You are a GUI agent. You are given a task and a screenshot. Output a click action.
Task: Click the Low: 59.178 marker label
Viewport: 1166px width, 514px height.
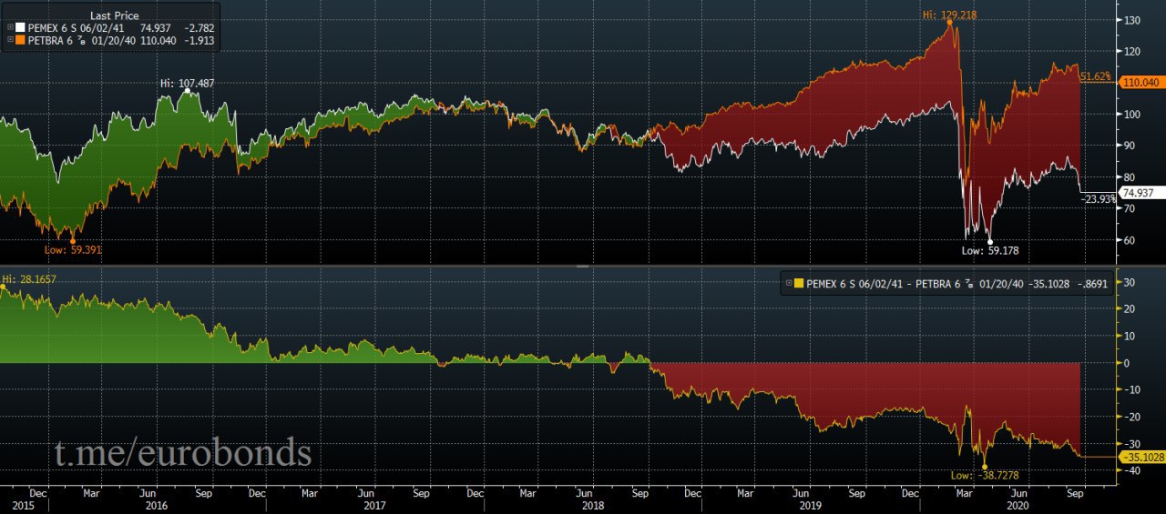(989, 250)
